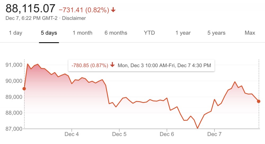Select the 1 day range tab
Screen dimensions: 265x144
tap(15, 33)
